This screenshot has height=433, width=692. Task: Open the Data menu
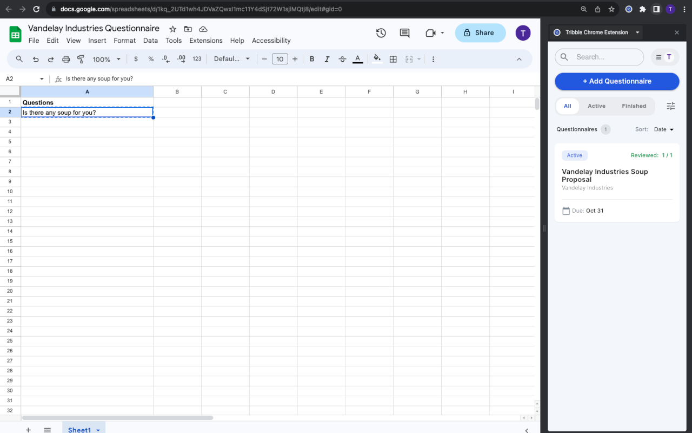[x=151, y=41]
